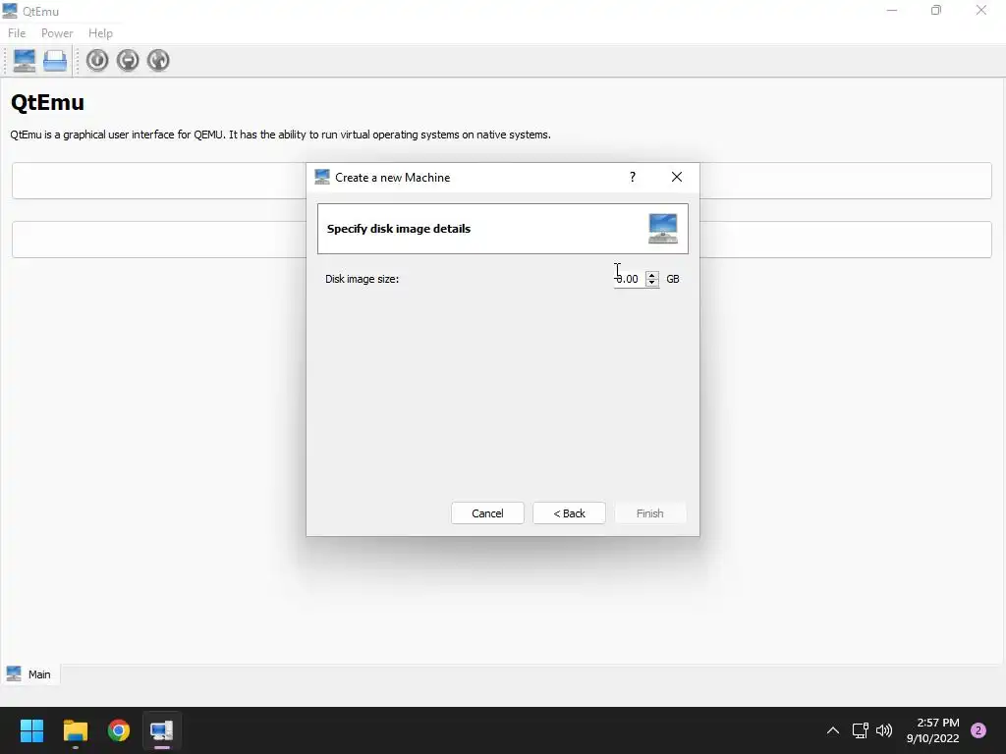Click the QtEmu taskbar icon

[162, 730]
